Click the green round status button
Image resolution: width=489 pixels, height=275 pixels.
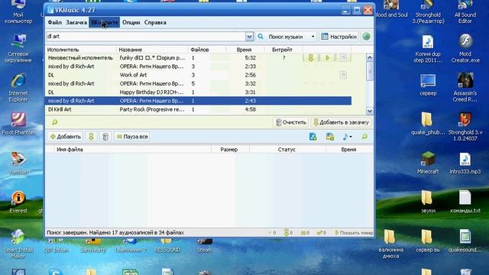(367, 37)
